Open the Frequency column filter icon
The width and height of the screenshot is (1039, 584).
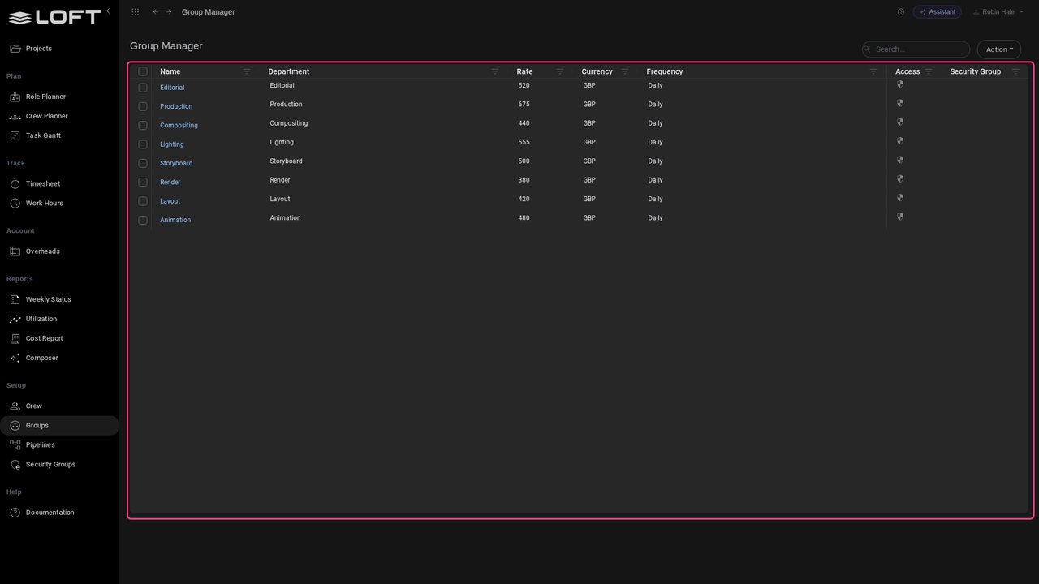pos(873,71)
